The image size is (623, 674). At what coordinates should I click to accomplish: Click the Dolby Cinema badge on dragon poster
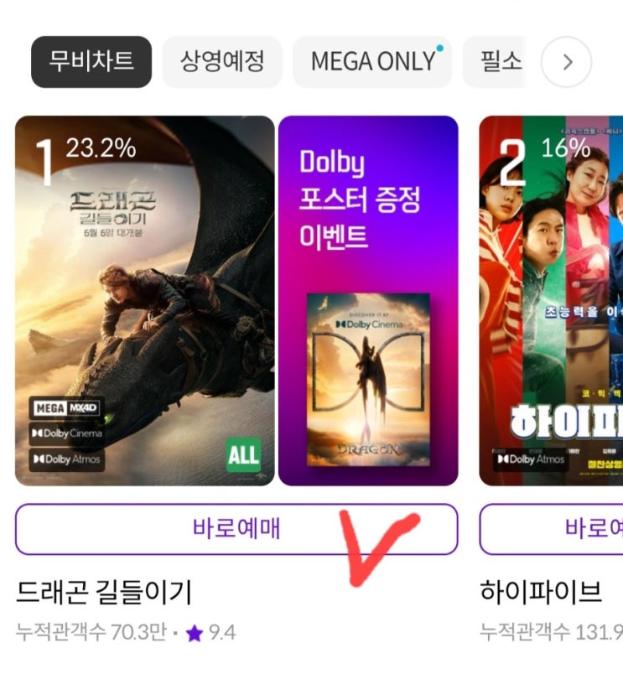[66, 433]
